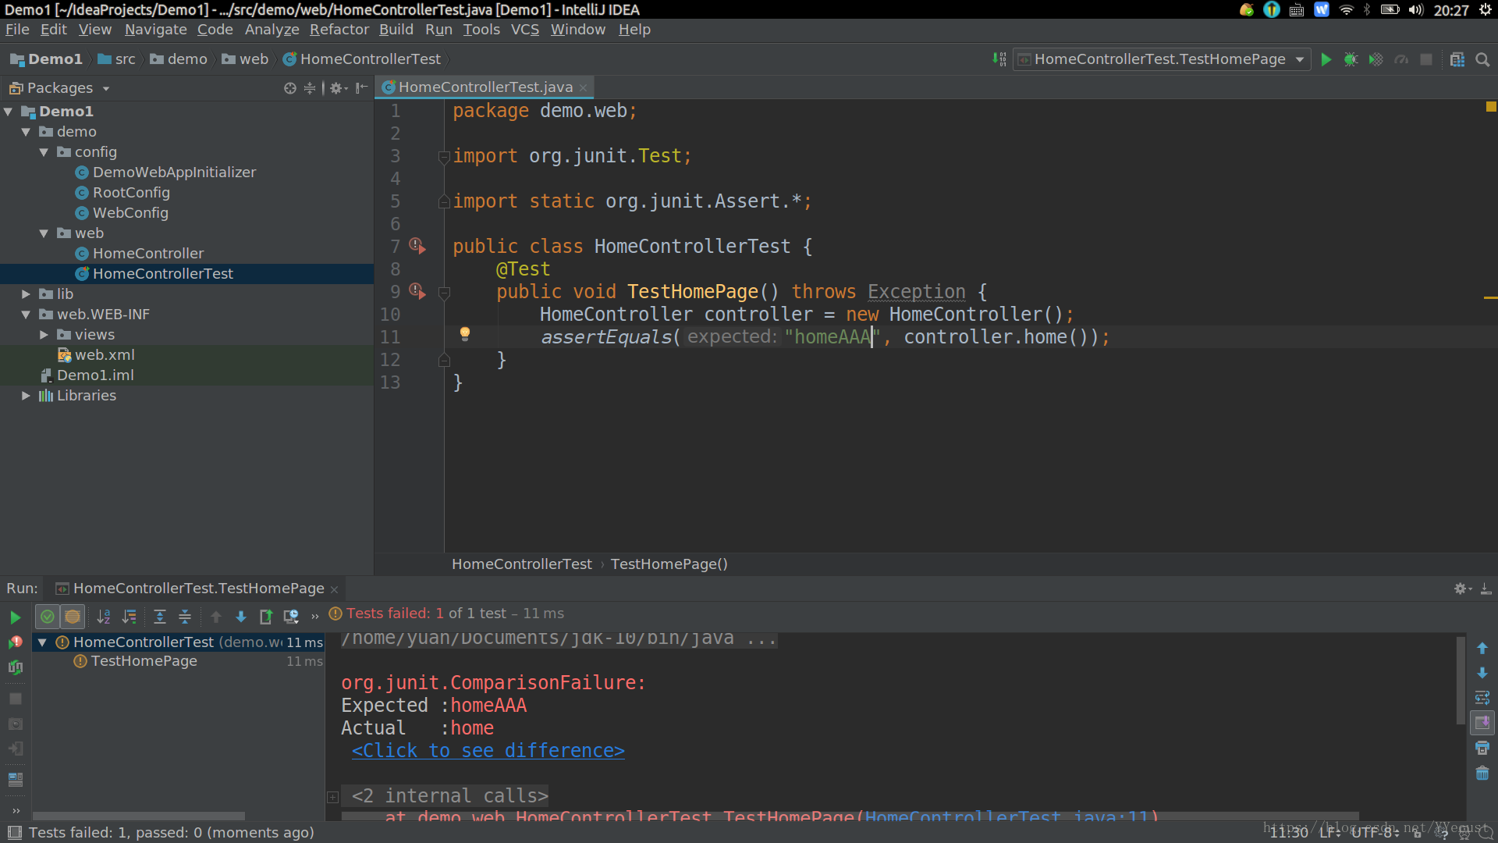Screen dimensions: 1498x843
Task: Click the Build project binary-arrow icon
Action: (x=999, y=59)
